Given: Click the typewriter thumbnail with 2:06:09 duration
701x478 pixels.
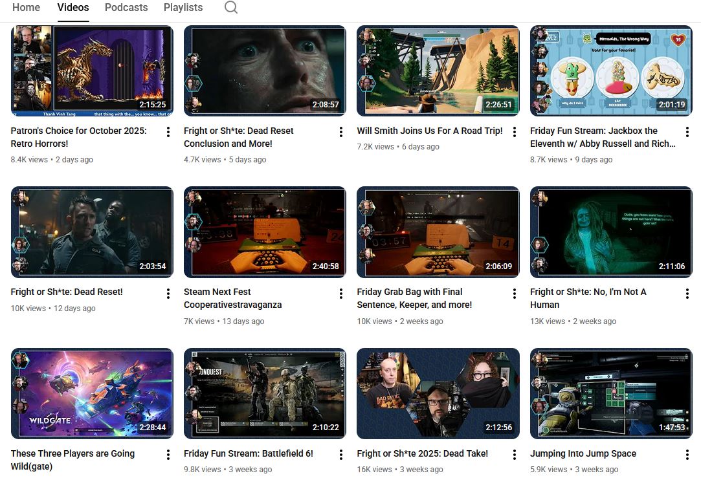Looking at the screenshot, I should pos(438,232).
